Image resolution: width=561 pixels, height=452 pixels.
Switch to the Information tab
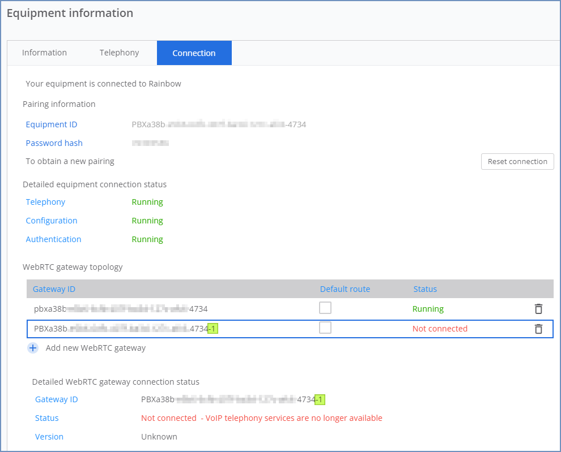pos(44,53)
